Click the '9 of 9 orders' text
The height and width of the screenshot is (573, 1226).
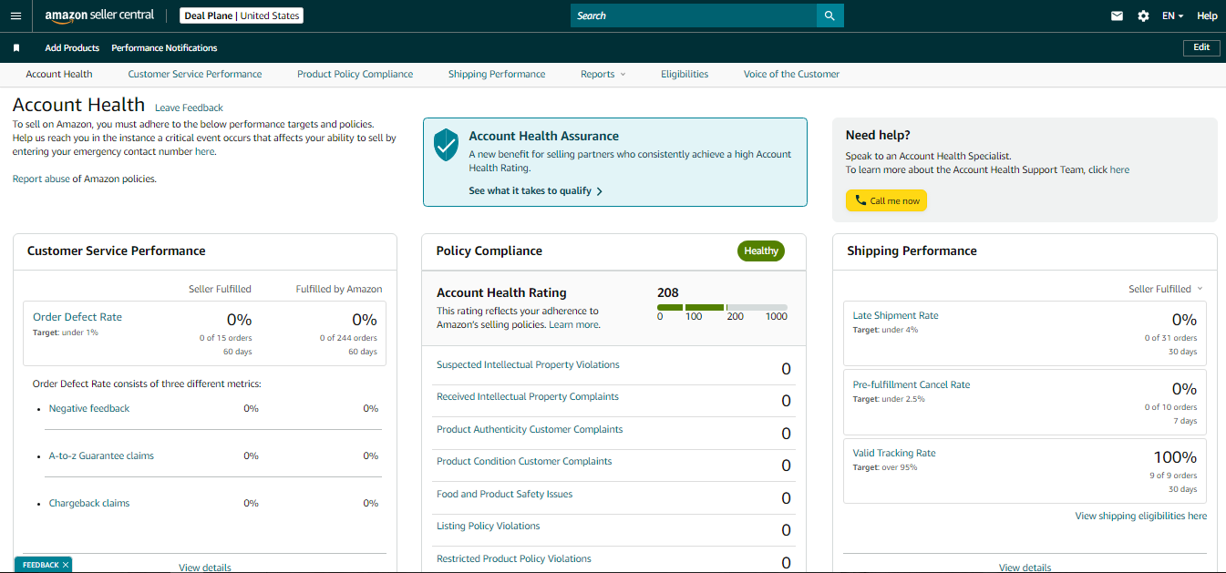pyautogui.click(x=1172, y=476)
